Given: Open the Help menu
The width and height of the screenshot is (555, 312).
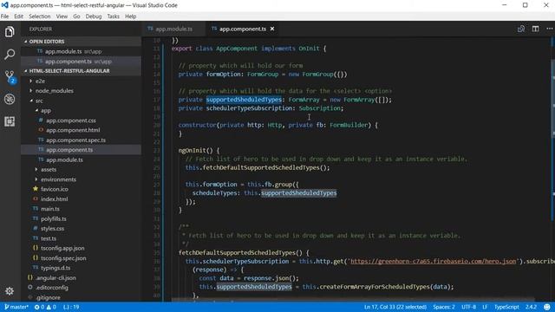Looking at the screenshot, I should (x=131, y=16).
